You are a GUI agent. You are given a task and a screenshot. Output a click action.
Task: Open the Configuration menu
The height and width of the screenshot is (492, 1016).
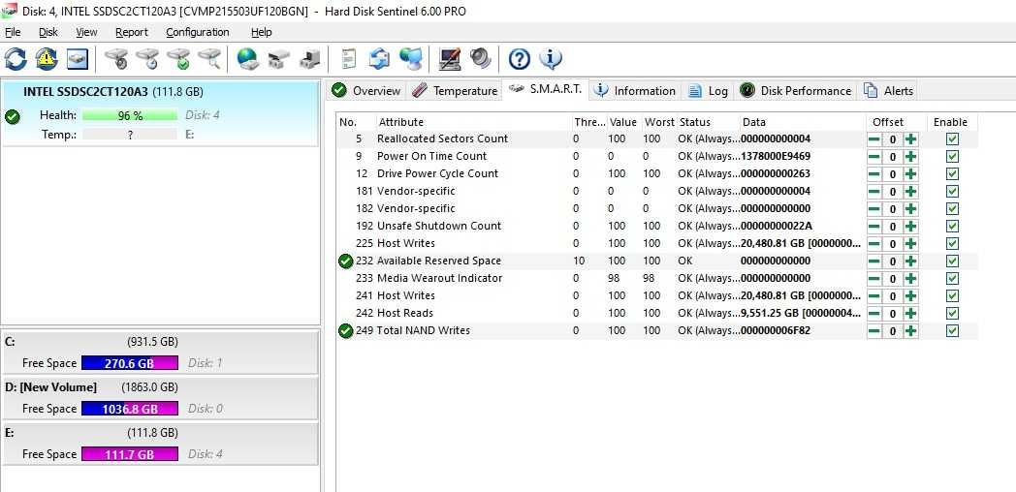coord(198,32)
